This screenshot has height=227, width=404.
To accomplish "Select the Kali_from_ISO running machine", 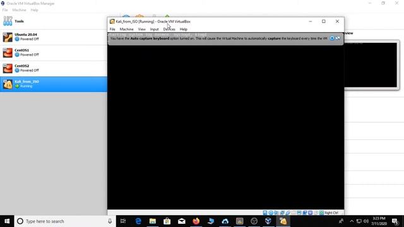I will point(54,84).
